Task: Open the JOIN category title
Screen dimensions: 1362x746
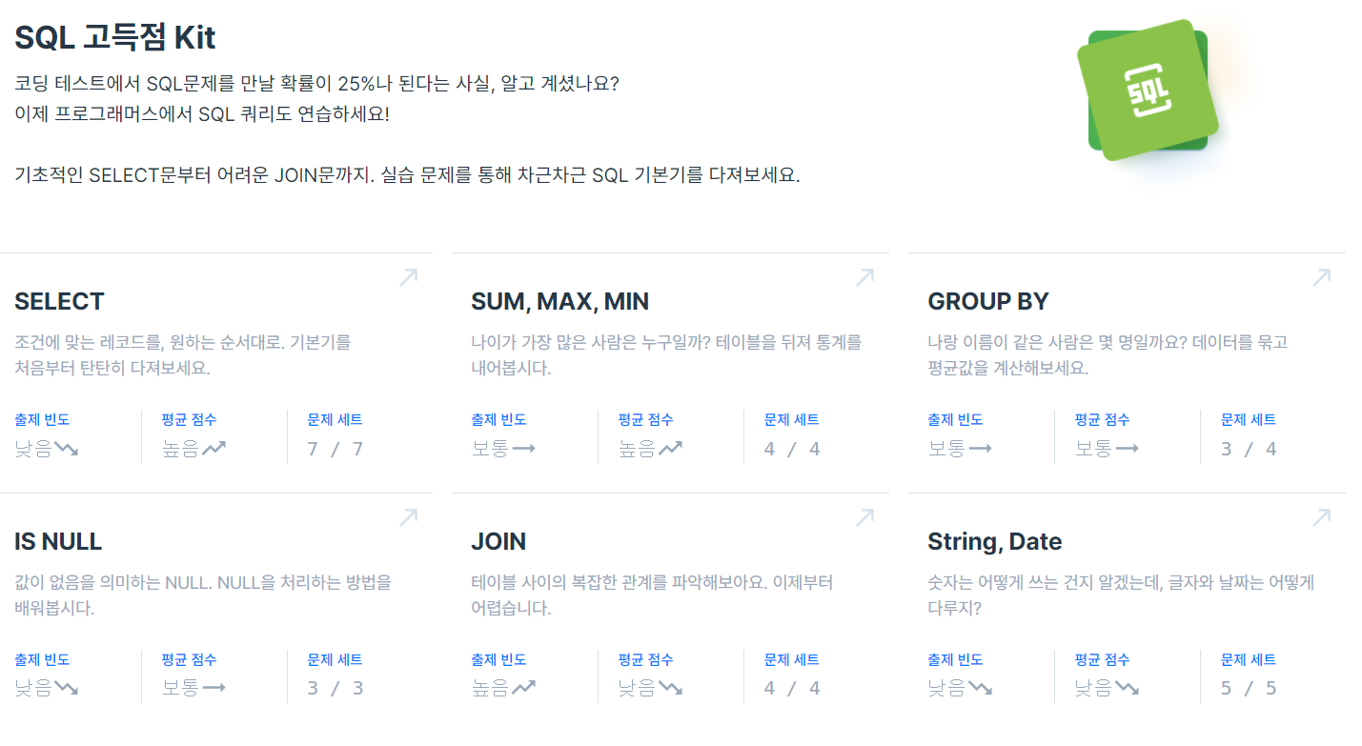Action: [498, 541]
